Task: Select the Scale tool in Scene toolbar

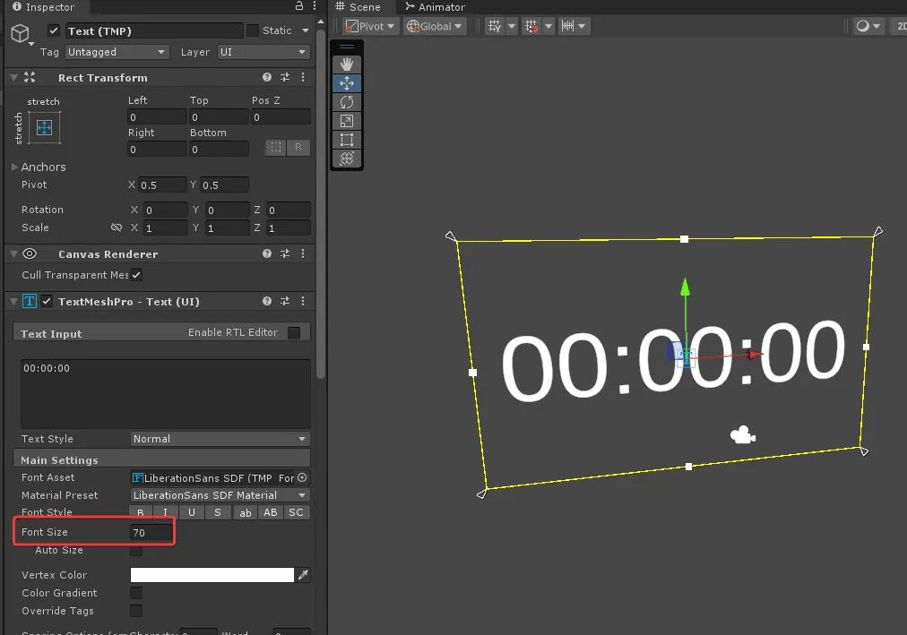Action: point(347,121)
